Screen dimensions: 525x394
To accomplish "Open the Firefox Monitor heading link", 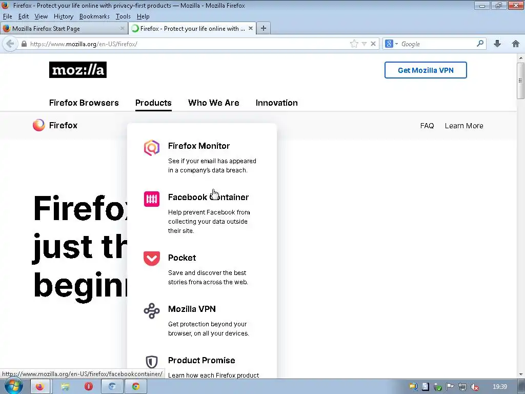I will coord(199,146).
